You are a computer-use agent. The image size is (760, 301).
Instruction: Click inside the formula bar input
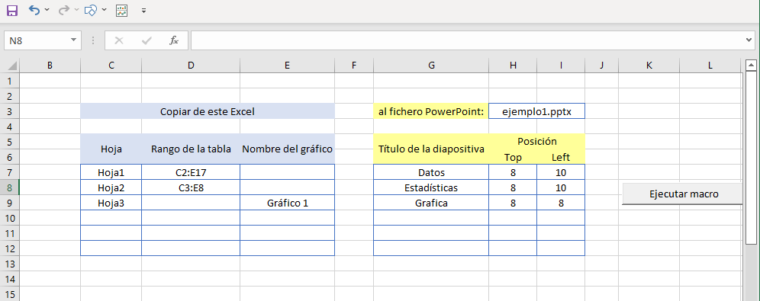click(468, 40)
